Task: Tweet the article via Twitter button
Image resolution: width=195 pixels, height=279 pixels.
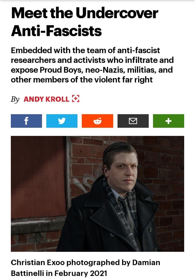Action: 62,121
